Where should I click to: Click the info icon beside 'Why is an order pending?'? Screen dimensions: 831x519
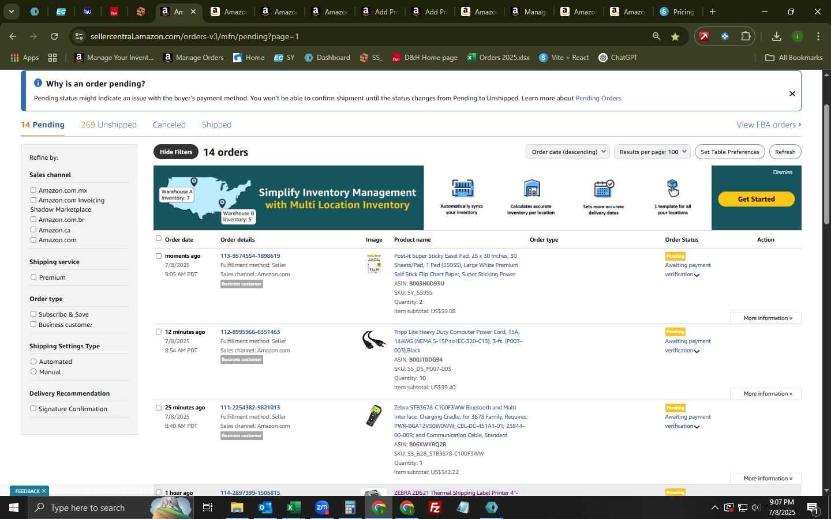38,83
